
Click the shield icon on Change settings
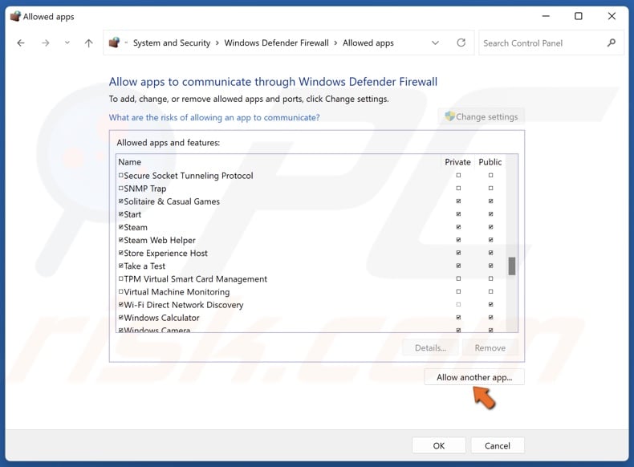point(449,116)
